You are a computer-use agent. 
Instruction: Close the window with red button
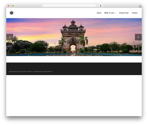9,6
